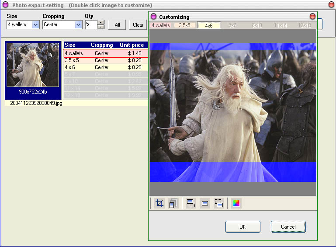Switch to the 3.5x5 tab
The width and height of the screenshot is (336, 247).
185,25
